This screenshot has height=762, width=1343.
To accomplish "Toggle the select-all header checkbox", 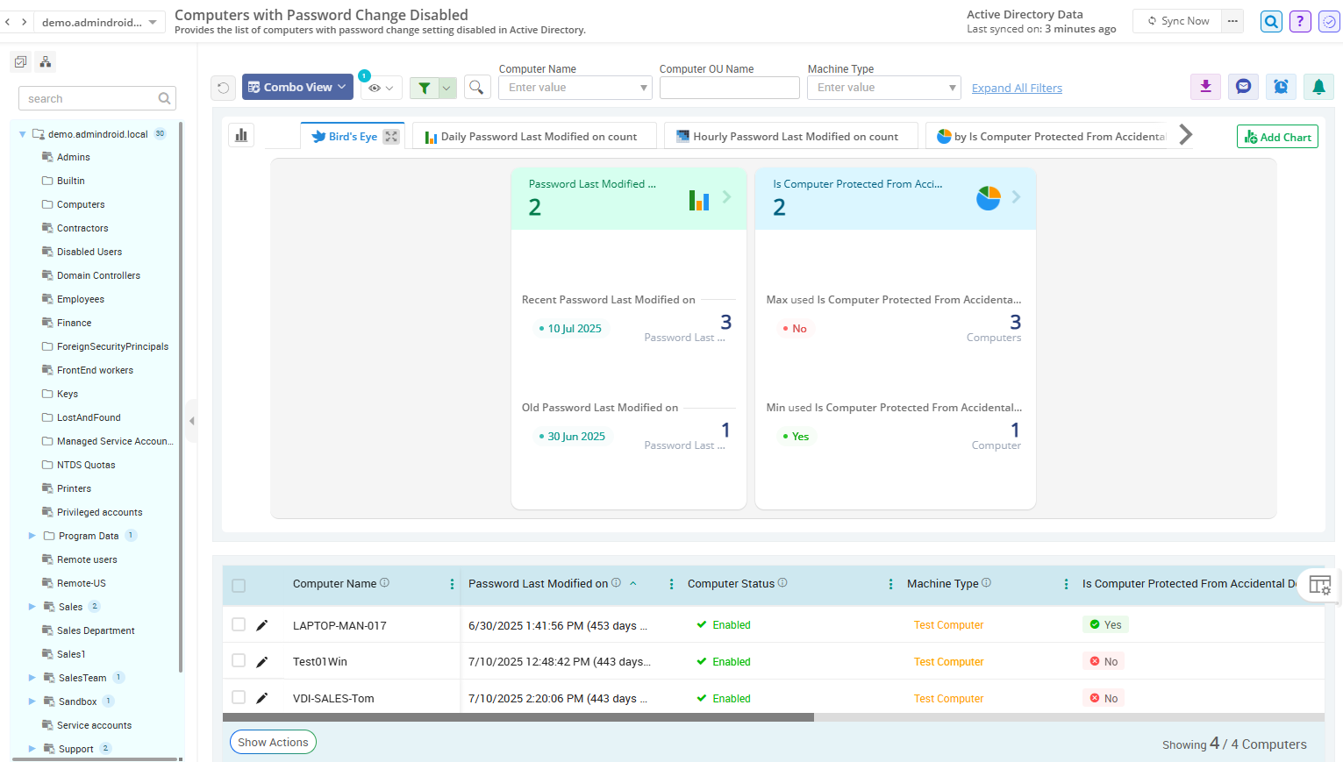I will (239, 586).
